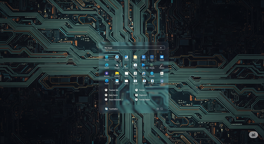Open the user account profile at menu bottom
Screen dimensions: 264x144
(111, 109)
